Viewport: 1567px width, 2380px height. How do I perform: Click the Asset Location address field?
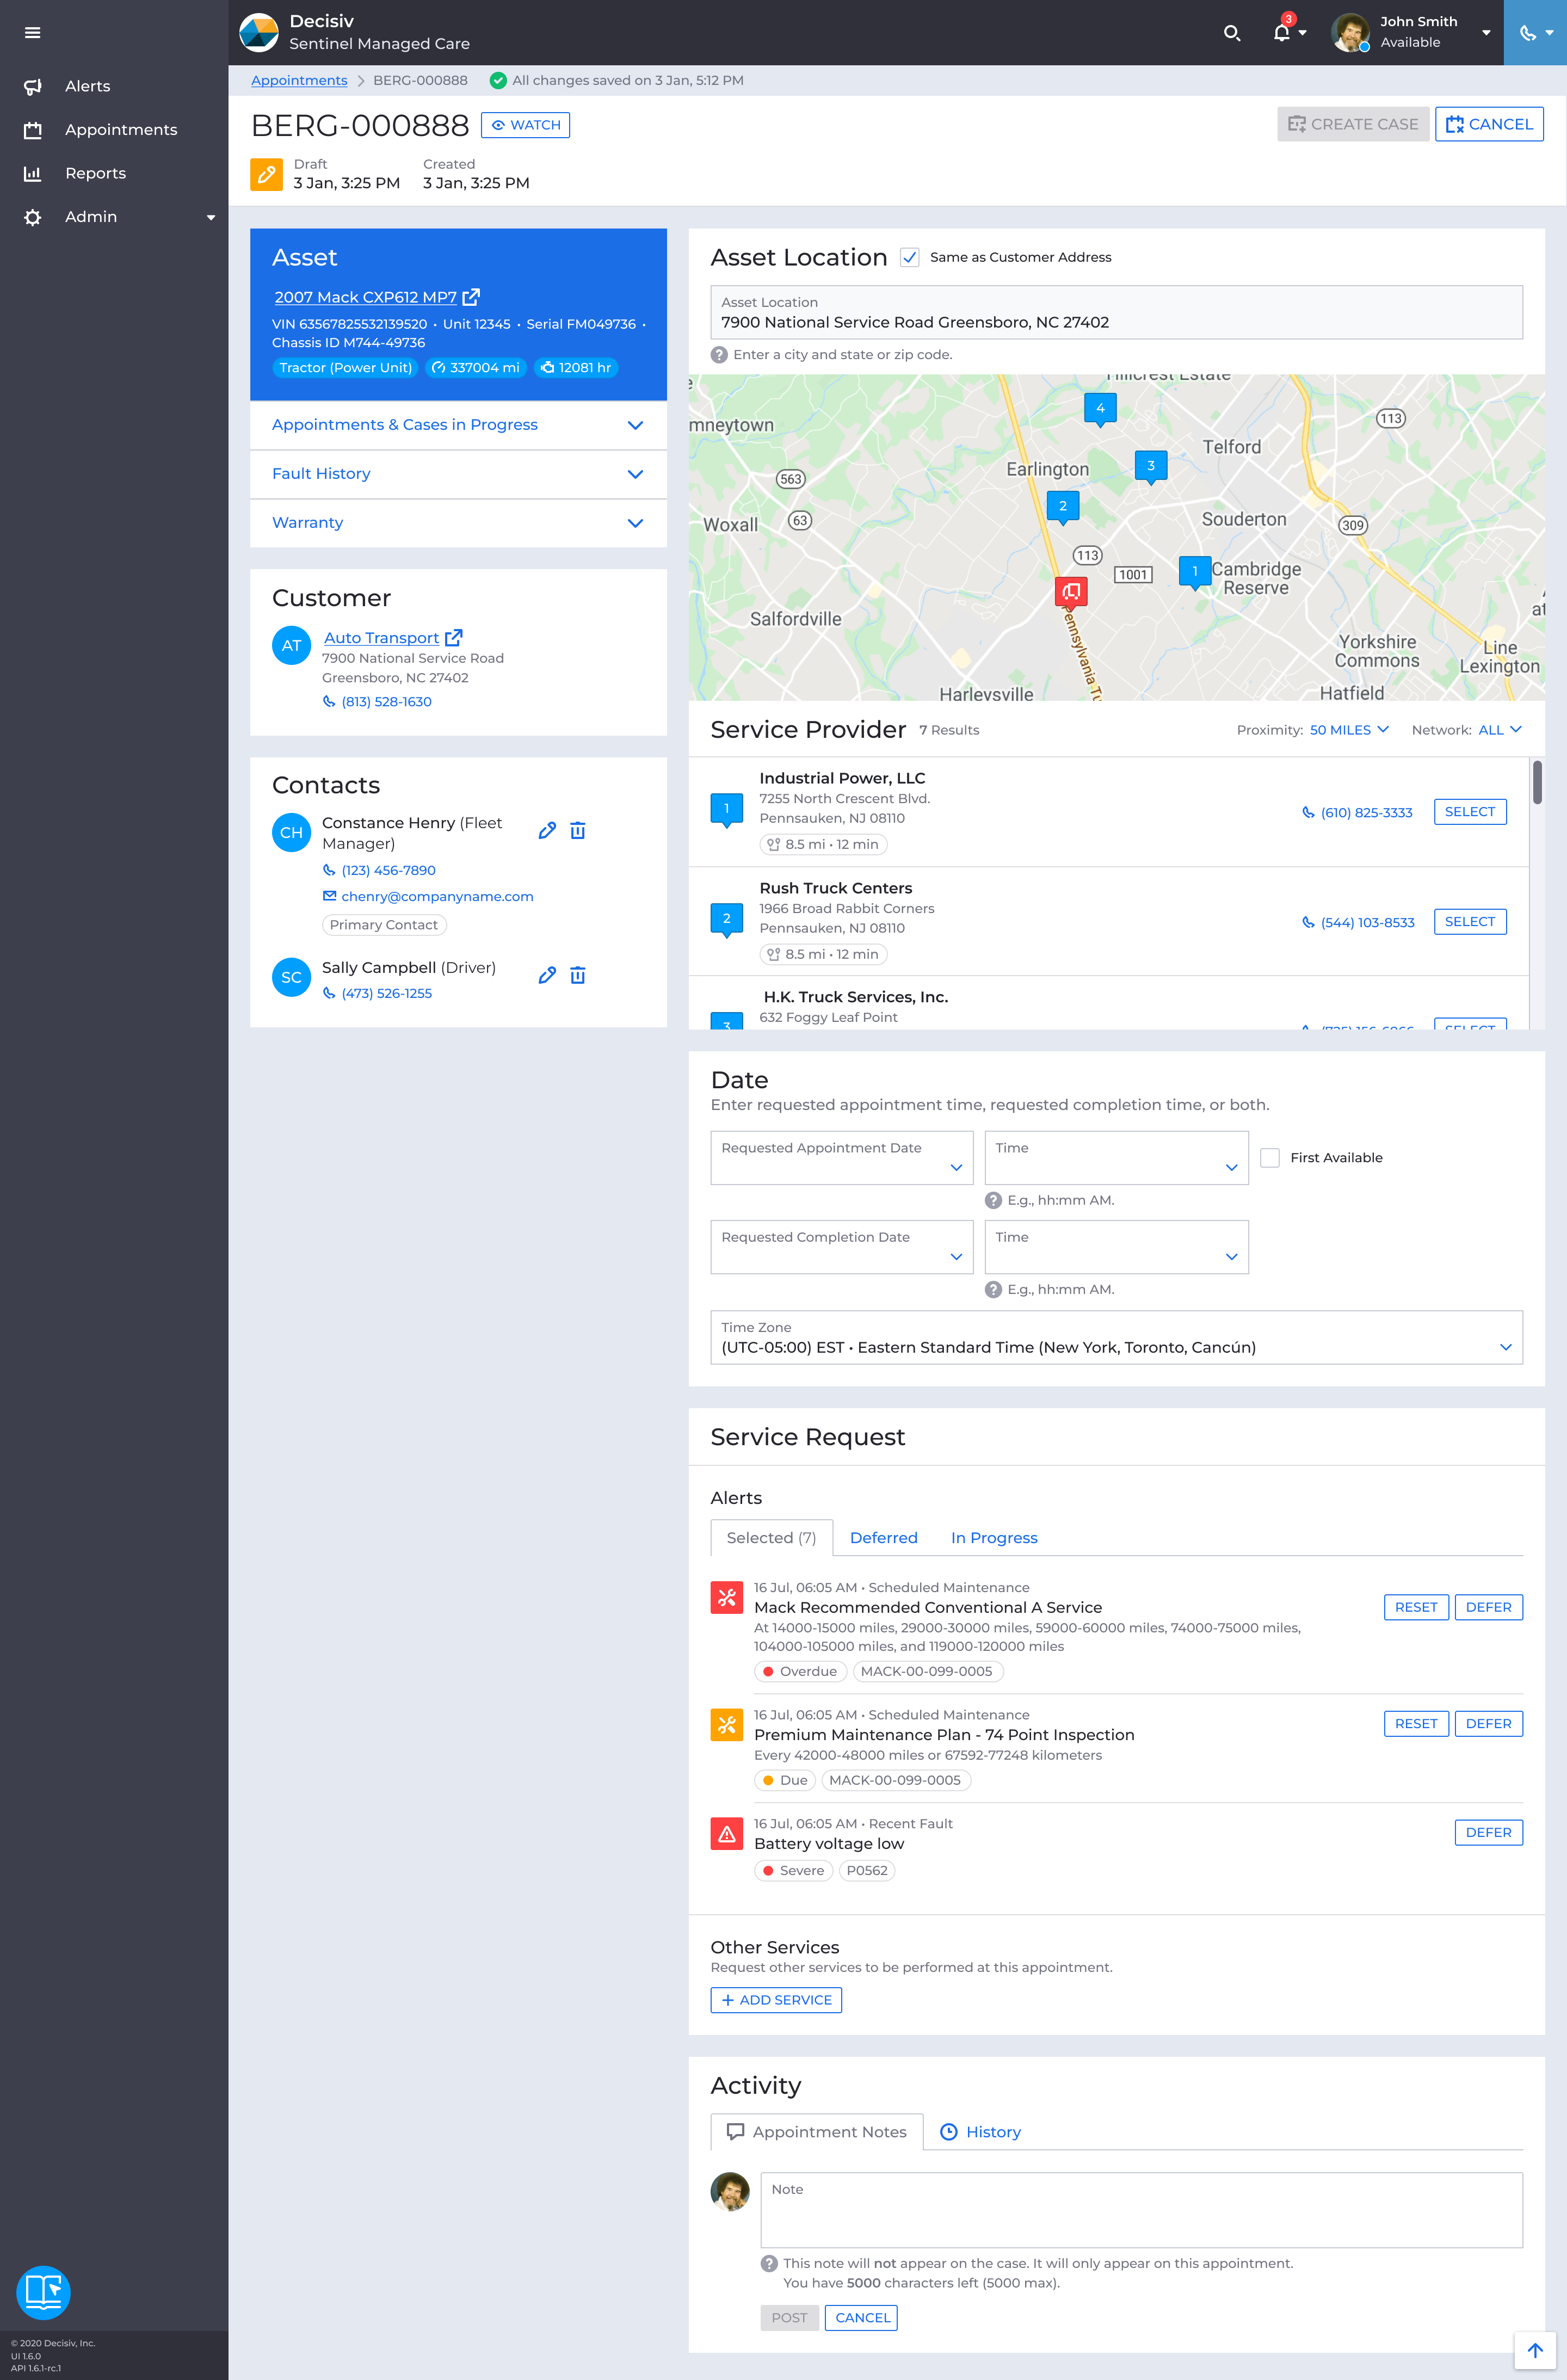pos(1116,313)
